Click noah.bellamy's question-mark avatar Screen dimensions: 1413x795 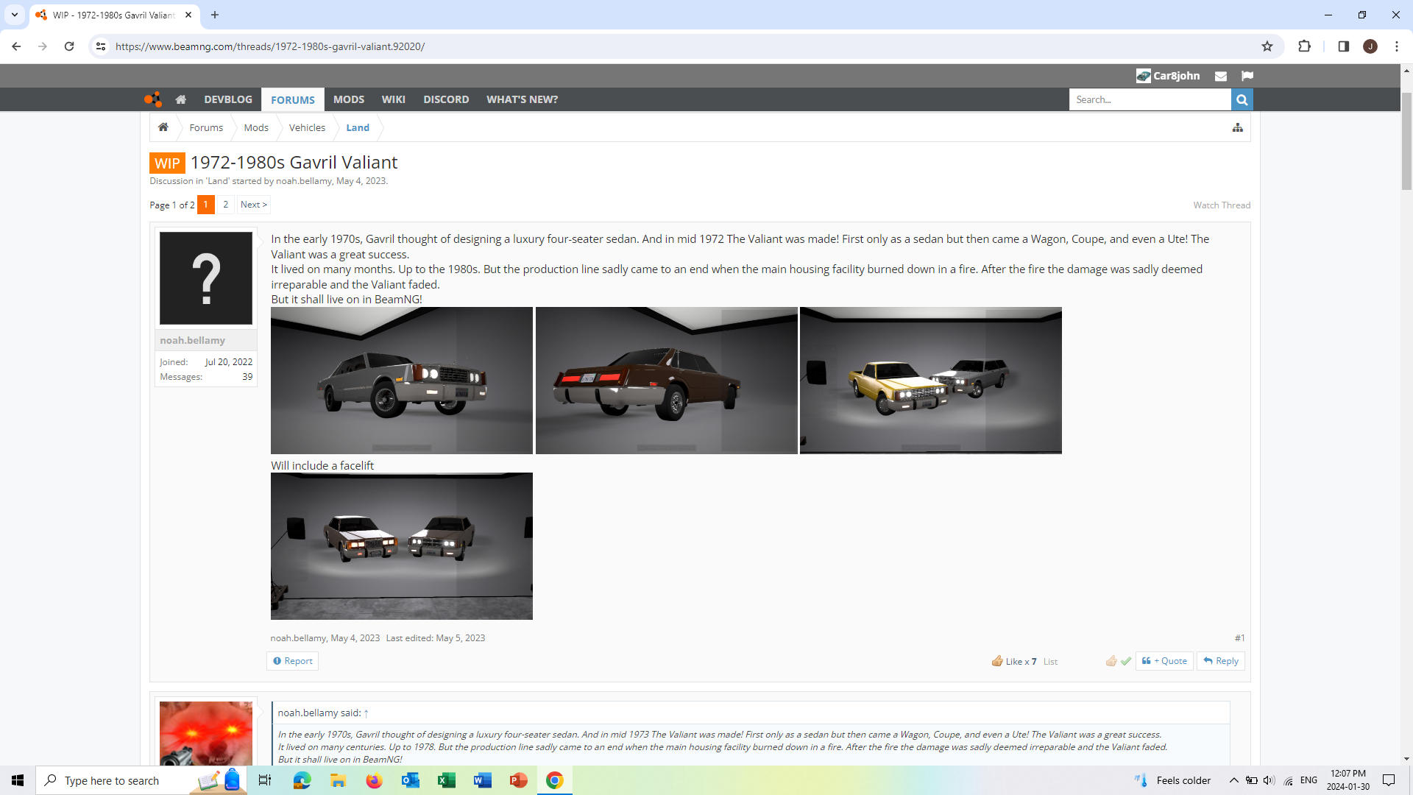206,278
